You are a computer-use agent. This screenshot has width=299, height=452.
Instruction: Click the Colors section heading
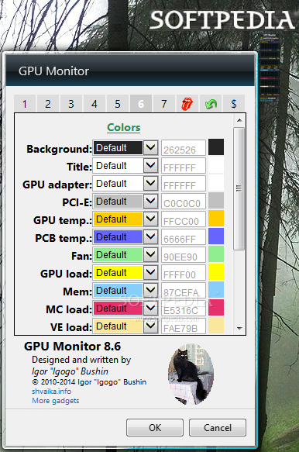pyautogui.click(x=124, y=127)
